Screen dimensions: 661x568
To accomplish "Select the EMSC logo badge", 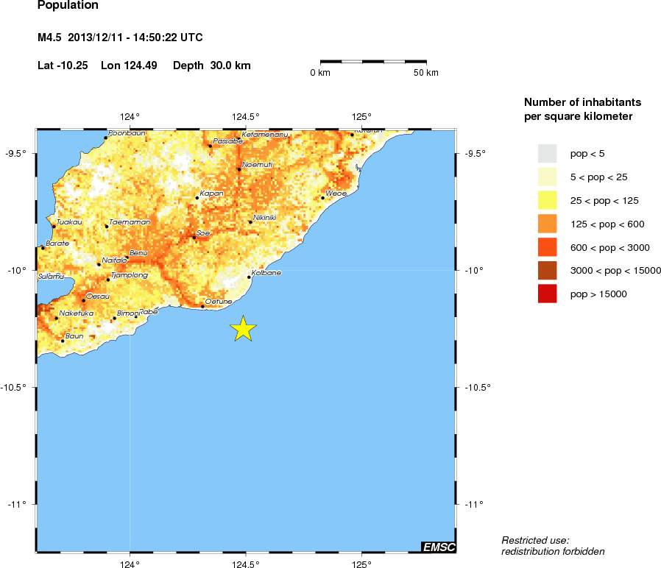I will tap(439, 546).
